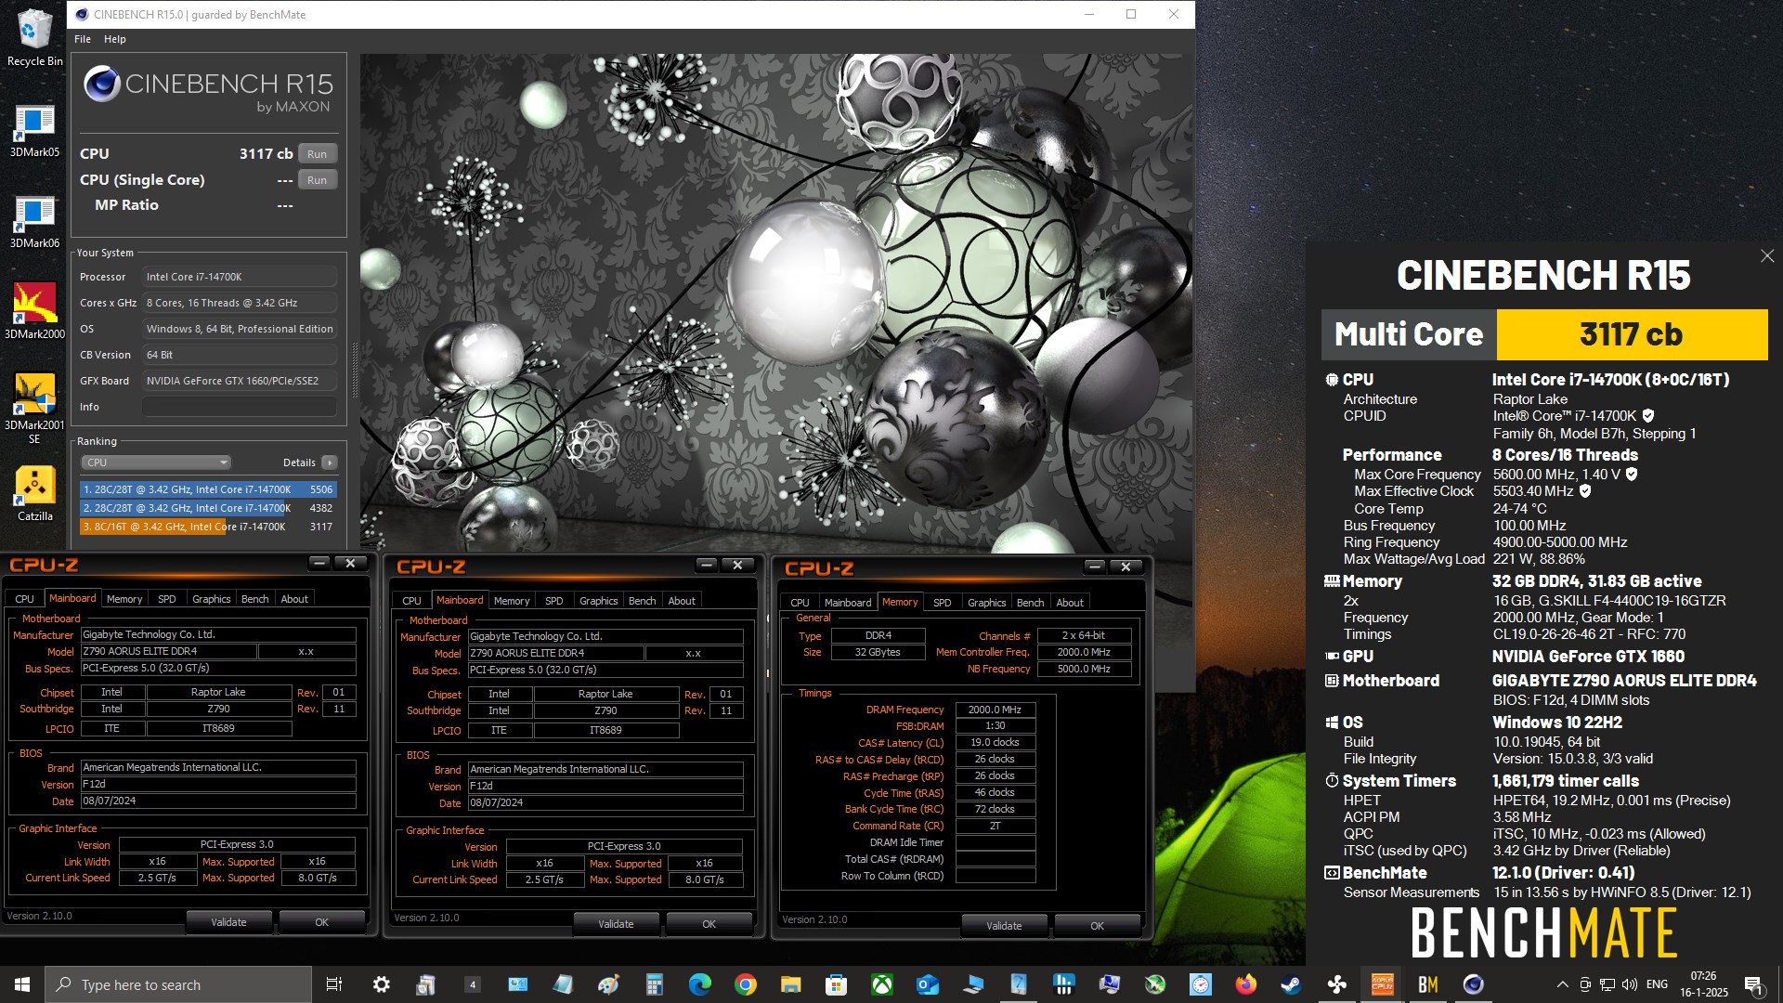
Task: Expand ranking Details arrow
Action: click(330, 462)
